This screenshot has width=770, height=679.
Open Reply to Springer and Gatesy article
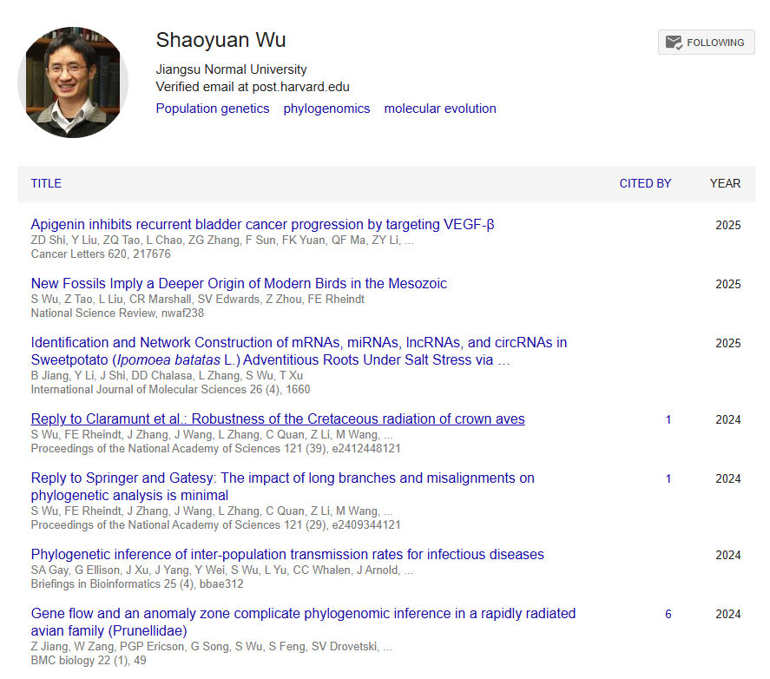click(x=282, y=486)
